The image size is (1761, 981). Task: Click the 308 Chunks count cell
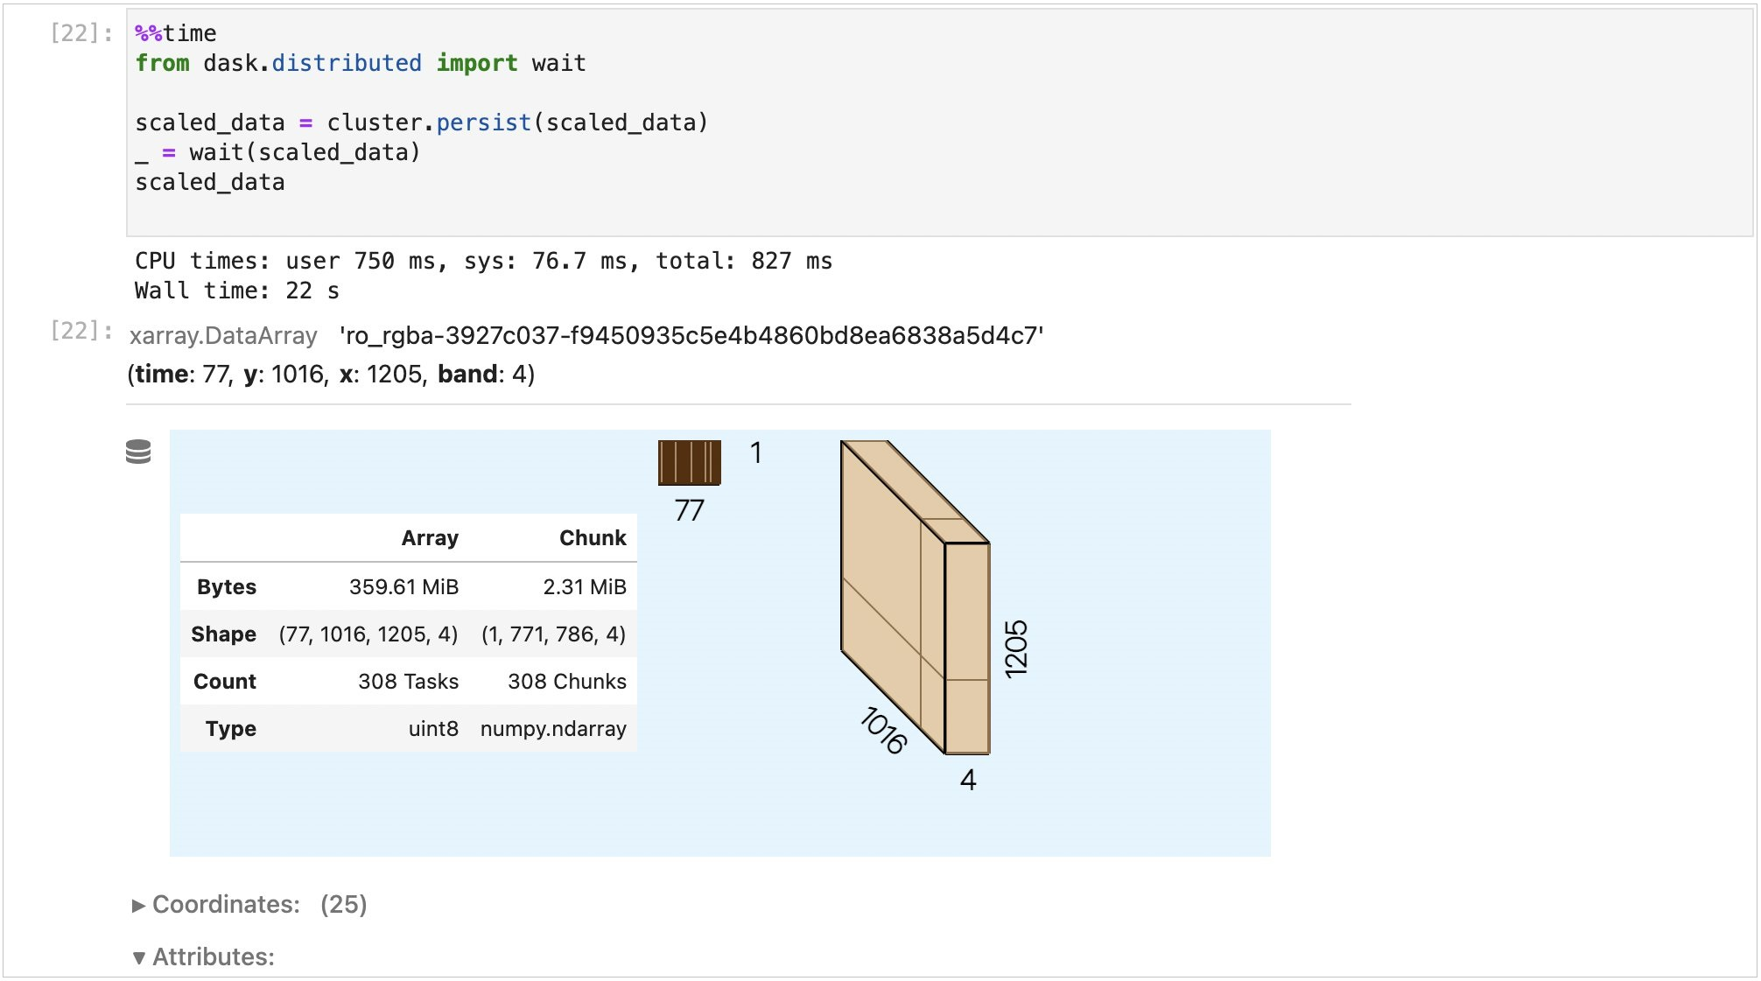coord(566,682)
